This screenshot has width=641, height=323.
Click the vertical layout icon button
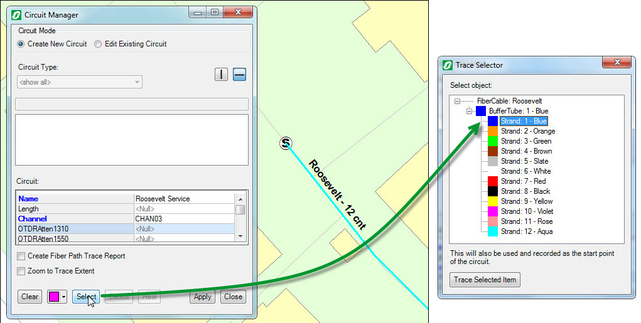tap(221, 74)
